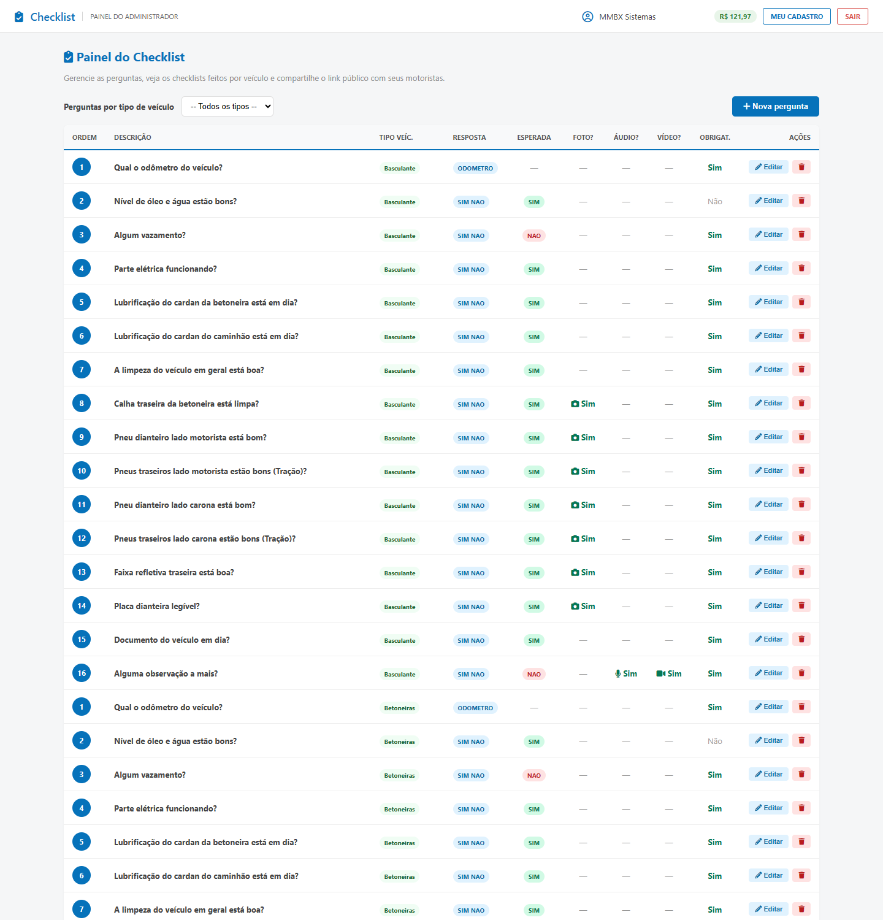Image resolution: width=883 pixels, height=920 pixels.
Task: Click camera icon in 'Placa dianteira legível?' row
Action: [575, 606]
